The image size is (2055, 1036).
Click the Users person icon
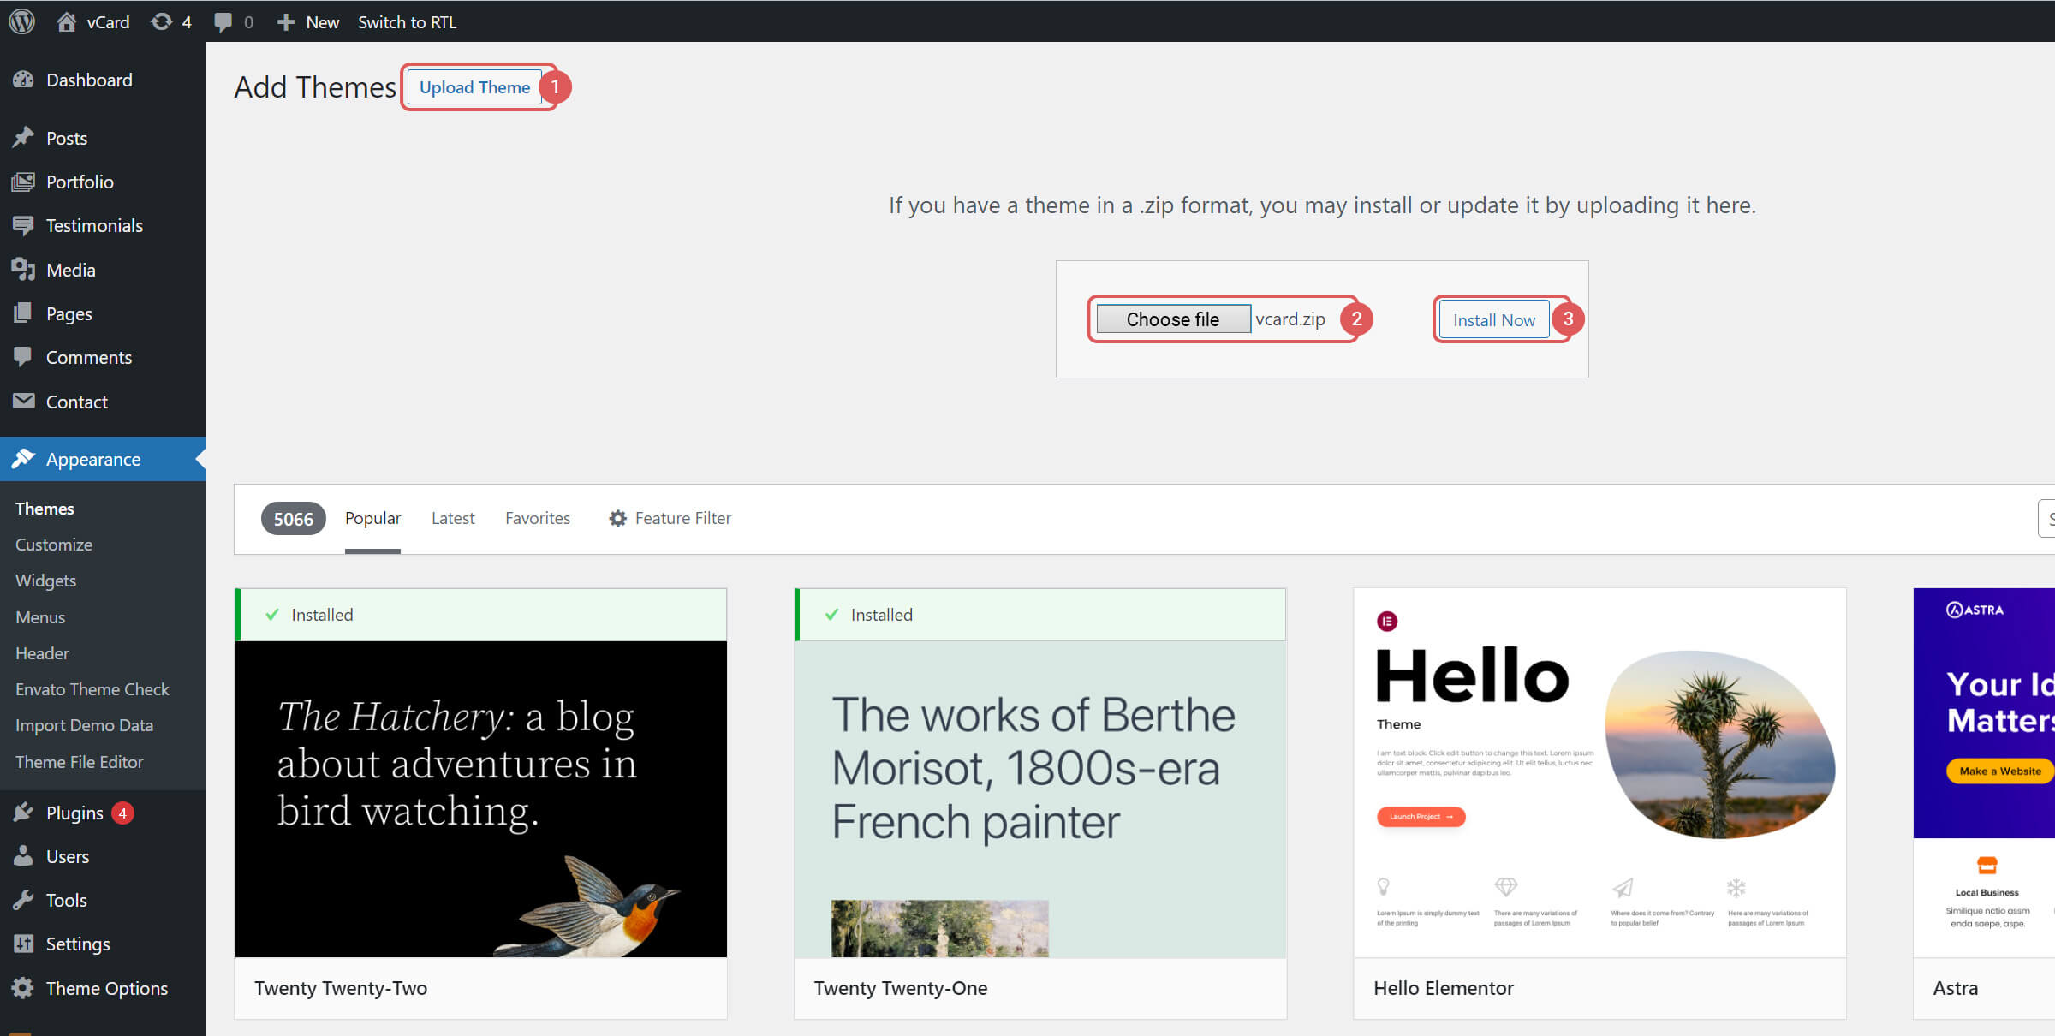[23, 856]
